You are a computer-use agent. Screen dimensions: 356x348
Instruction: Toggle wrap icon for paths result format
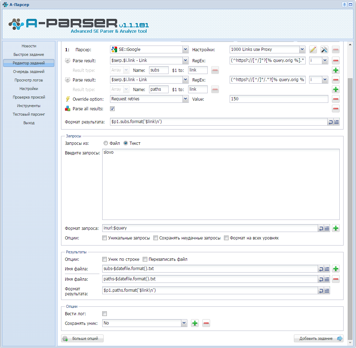321,291
